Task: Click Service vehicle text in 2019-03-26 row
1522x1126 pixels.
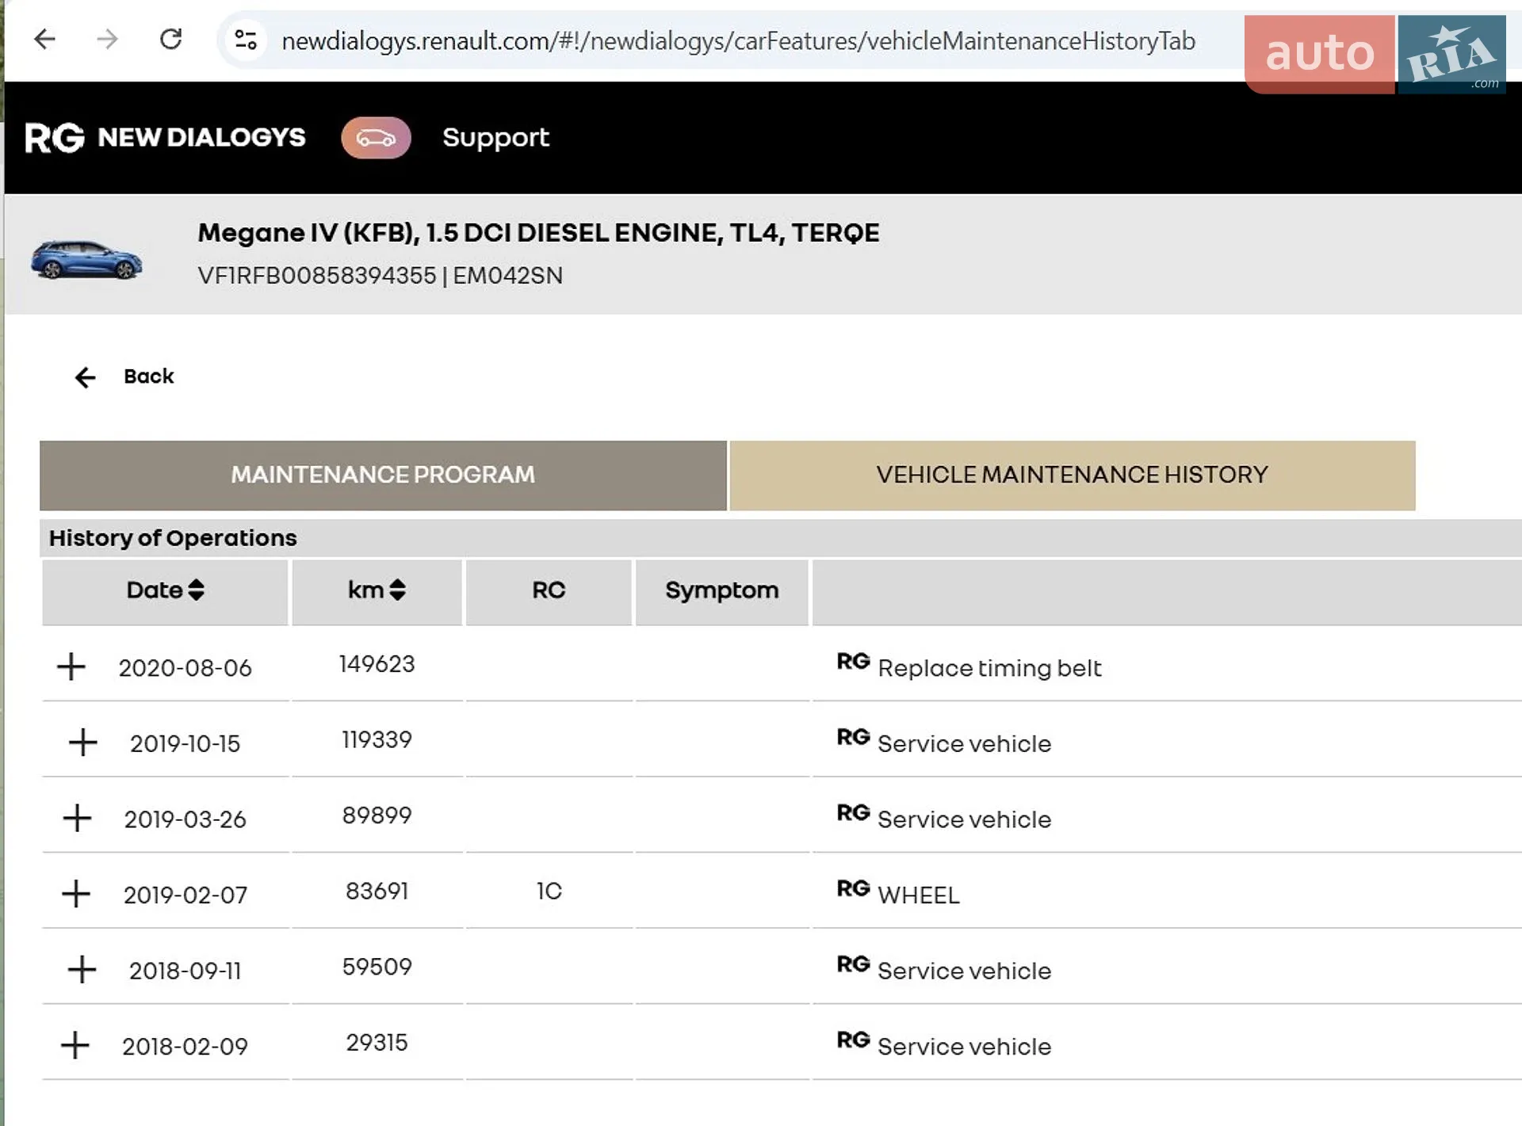Action: click(x=964, y=819)
